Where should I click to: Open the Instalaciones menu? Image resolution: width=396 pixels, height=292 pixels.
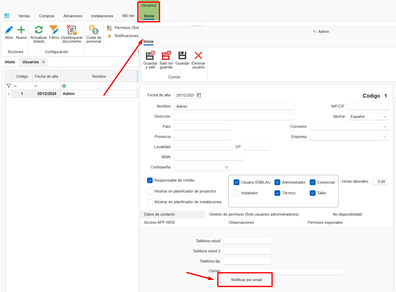click(102, 16)
